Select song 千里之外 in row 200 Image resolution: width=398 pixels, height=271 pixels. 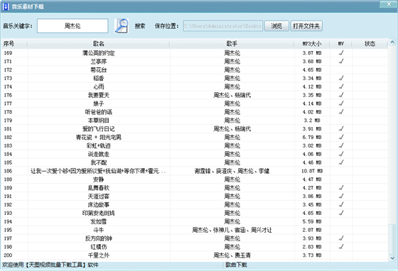[x=99, y=255]
